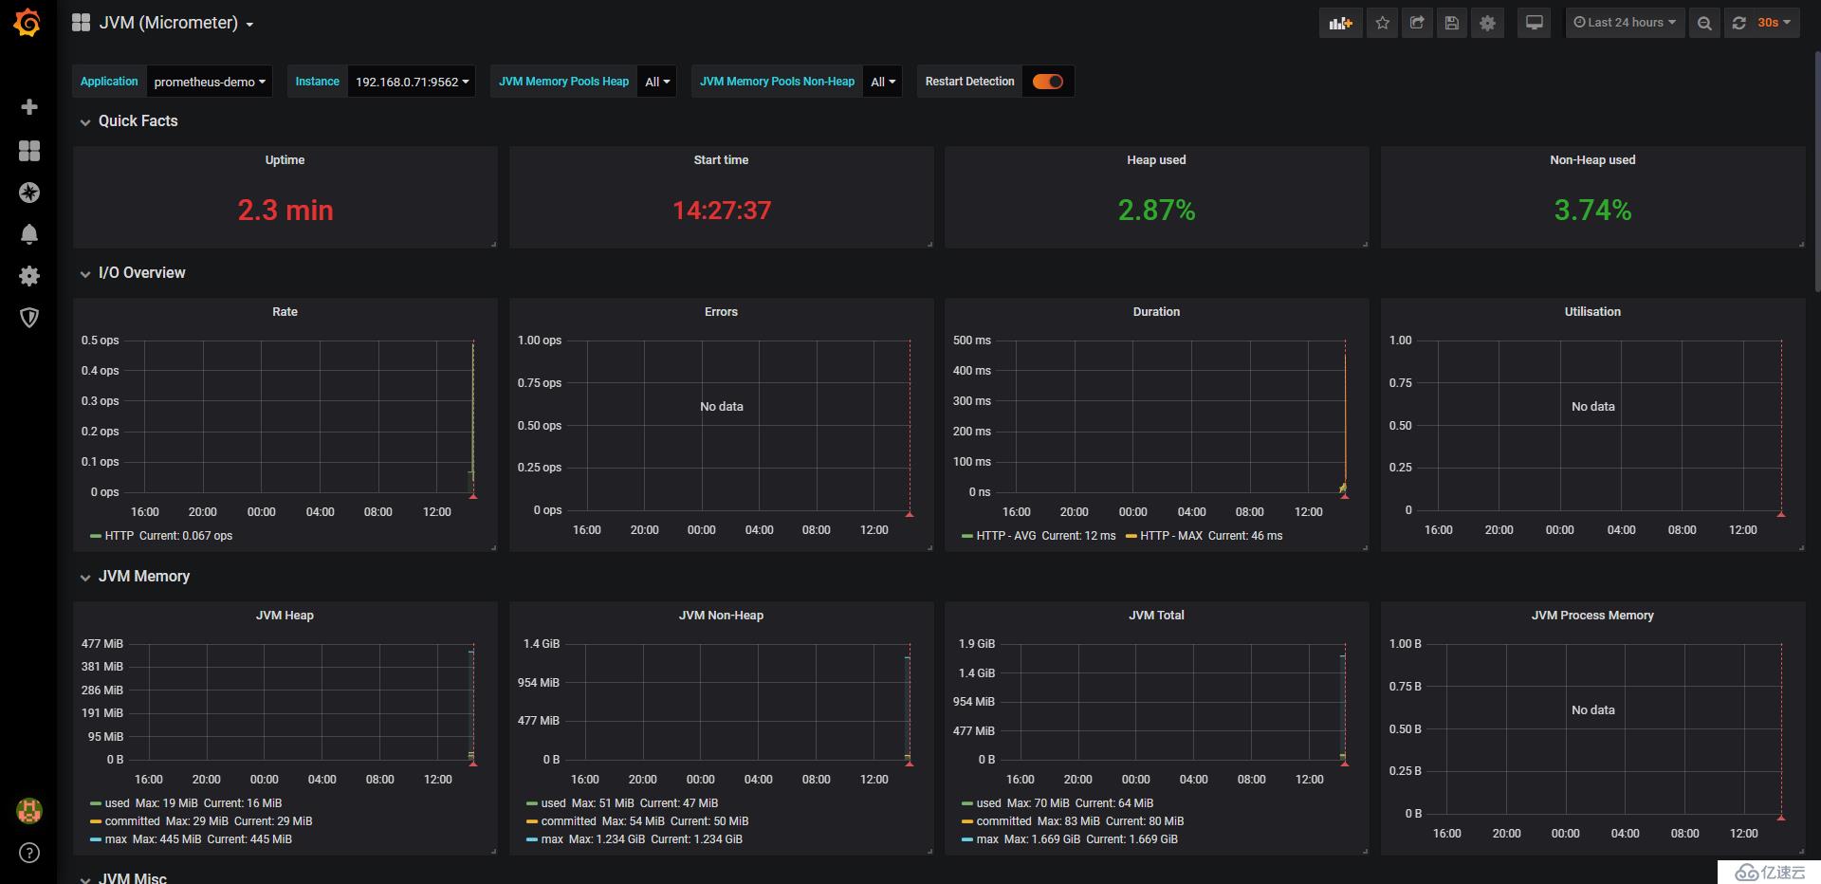
Task: Open the Heap used panel title menu
Action: [x=1156, y=159]
